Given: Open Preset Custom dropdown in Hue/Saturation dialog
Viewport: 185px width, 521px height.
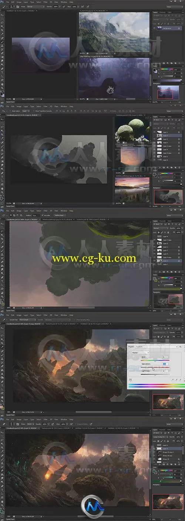Looking at the screenshot, I should coord(156,346).
